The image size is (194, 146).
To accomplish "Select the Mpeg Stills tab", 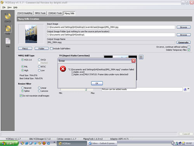I will (69, 13).
